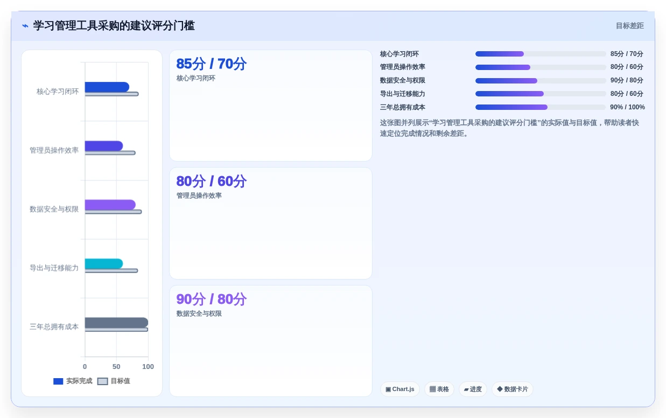Image resolution: width=666 pixels, height=418 pixels.
Task: Click the 核心学习闭环 progress bar
Action: (x=541, y=54)
